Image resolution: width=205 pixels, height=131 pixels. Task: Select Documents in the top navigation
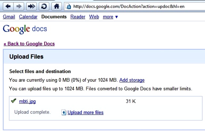[x=54, y=17]
